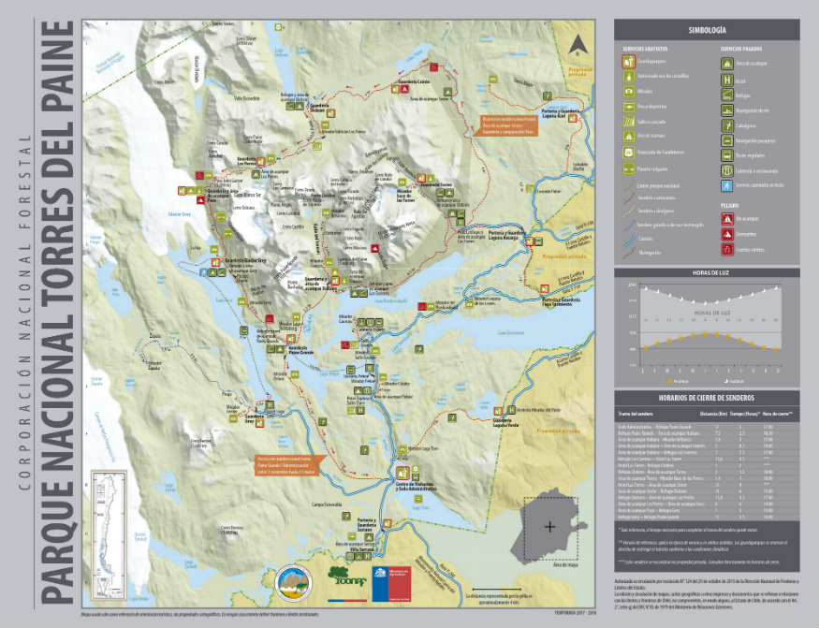Viewport: 819px width, 628px height.
Task: Select the Mirador camera legend icon
Action: coord(628,92)
